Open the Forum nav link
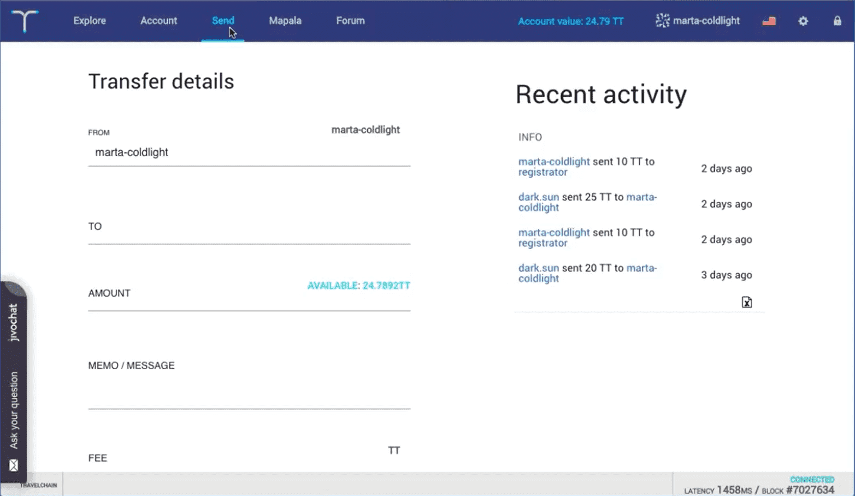Screen dimensions: 855x496 point(350,21)
